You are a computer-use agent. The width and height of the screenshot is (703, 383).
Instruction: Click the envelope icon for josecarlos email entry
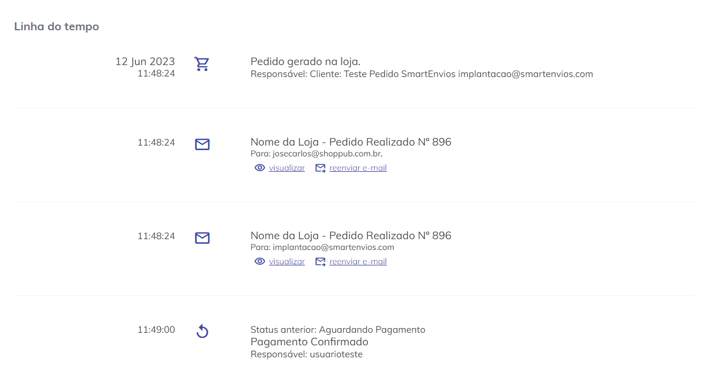tap(202, 144)
